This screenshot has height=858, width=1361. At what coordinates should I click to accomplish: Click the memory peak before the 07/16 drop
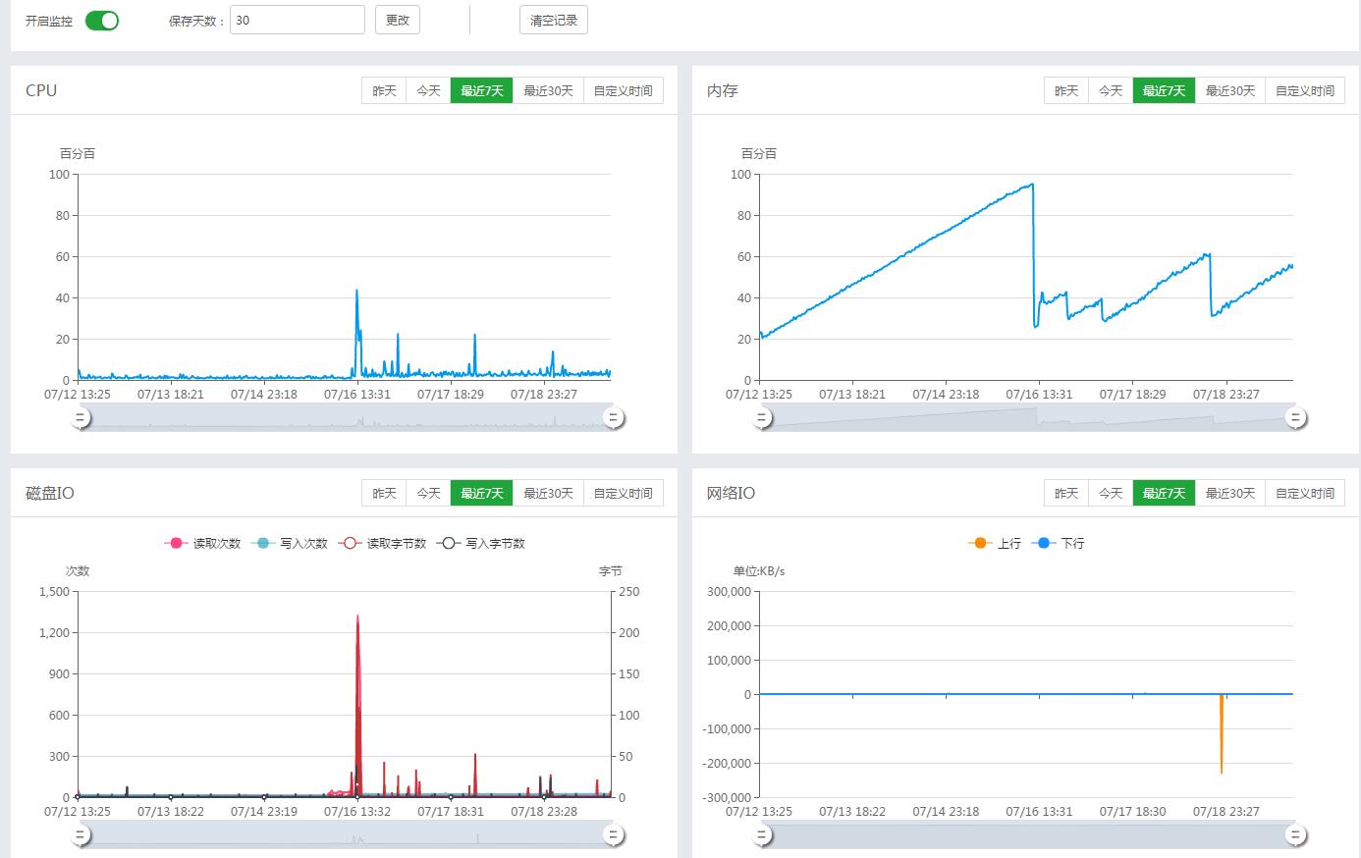pos(1031,185)
